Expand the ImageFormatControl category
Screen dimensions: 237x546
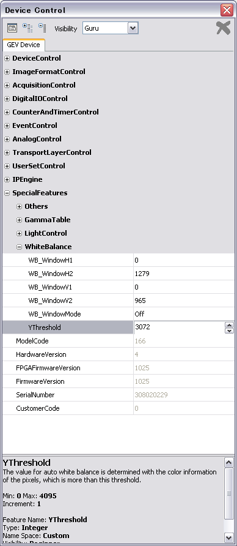coord(7,72)
